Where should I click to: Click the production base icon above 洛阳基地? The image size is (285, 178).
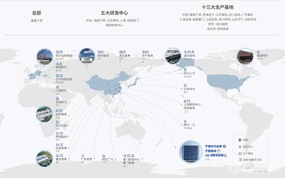(x=124, y=52)
